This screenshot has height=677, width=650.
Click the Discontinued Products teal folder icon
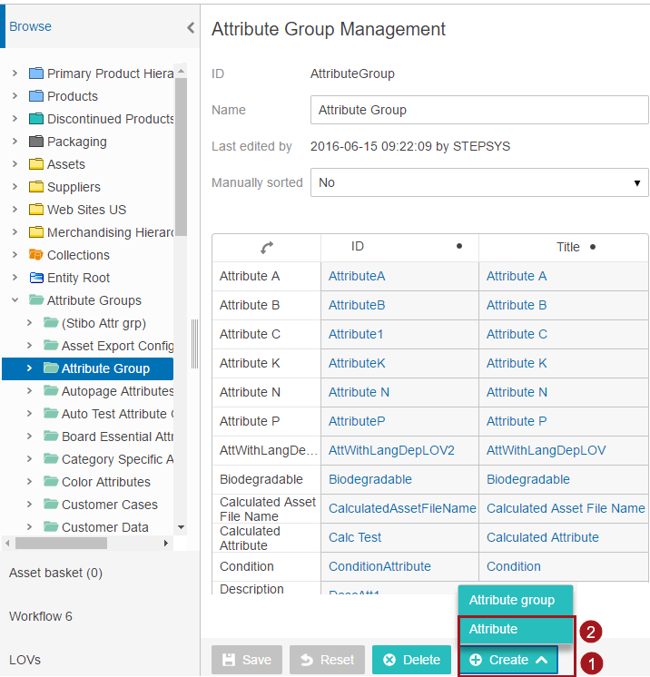[36, 118]
